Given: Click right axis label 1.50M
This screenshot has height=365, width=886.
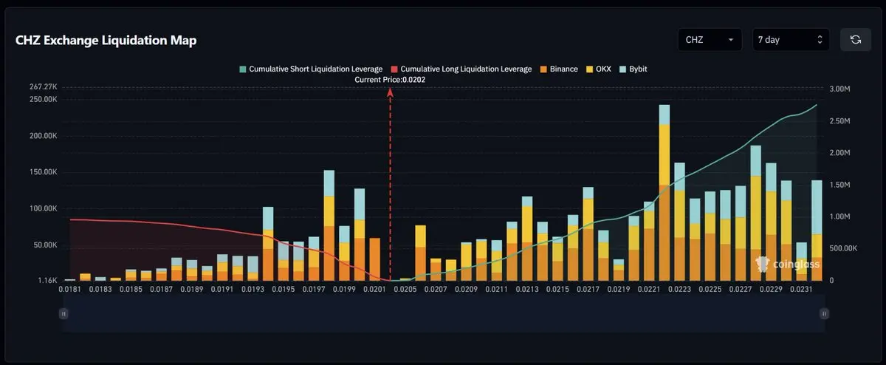Looking at the screenshot, I should 841,185.
